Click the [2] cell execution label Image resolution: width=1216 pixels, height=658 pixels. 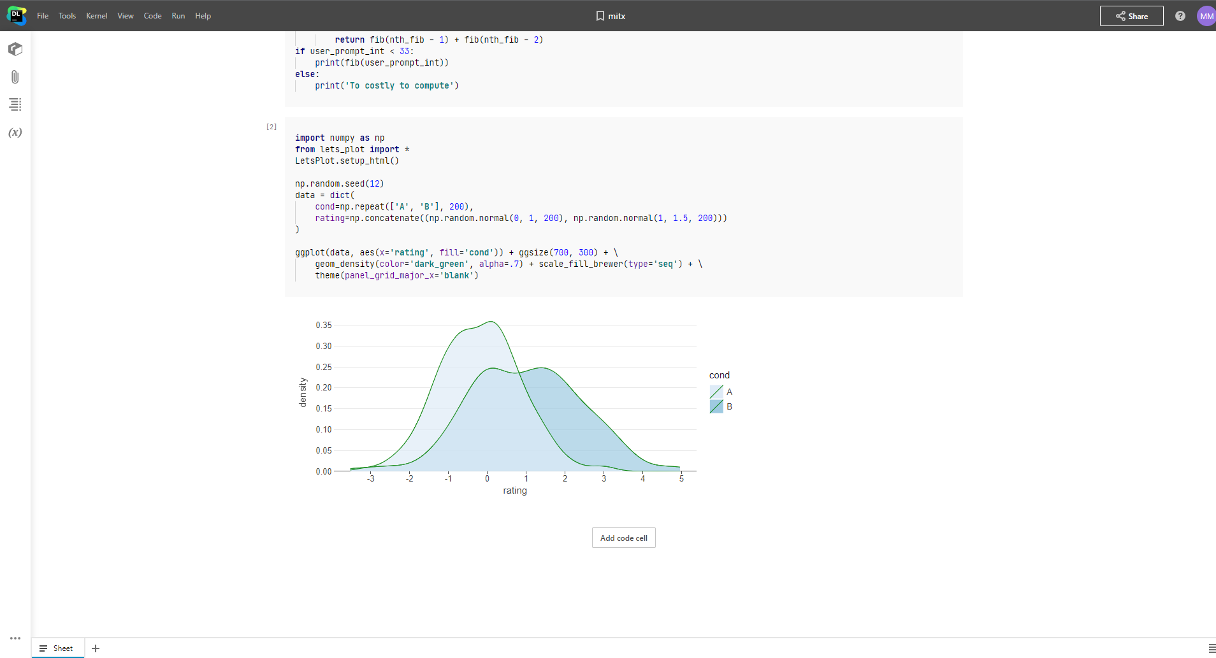click(271, 127)
